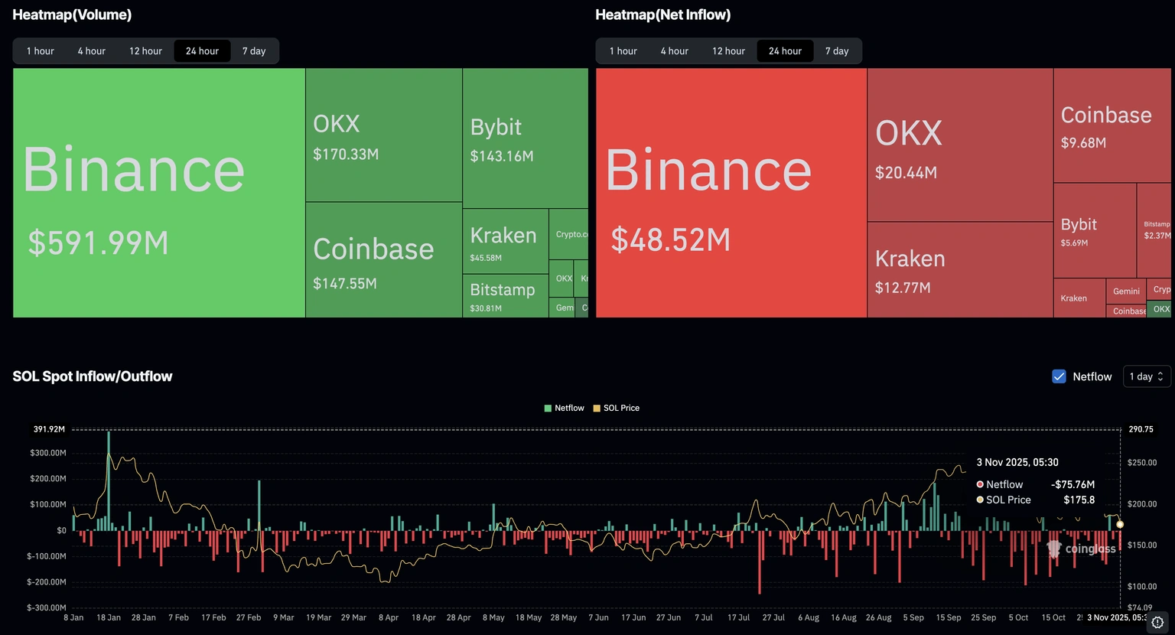Click the Bitstamp $30.81M volume tile
Image resolution: width=1175 pixels, height=635 pixels.
point(505,297)
